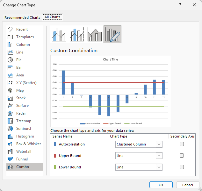The image size is (202, 191).
Task: Select the Treemap category label
Action: pos(24,121)
